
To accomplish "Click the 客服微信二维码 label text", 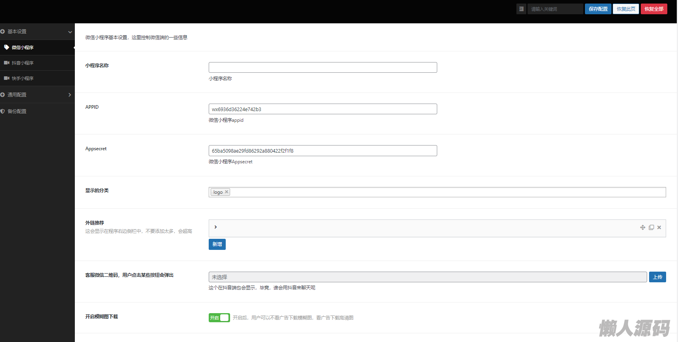I will click(x=130, y=275).
